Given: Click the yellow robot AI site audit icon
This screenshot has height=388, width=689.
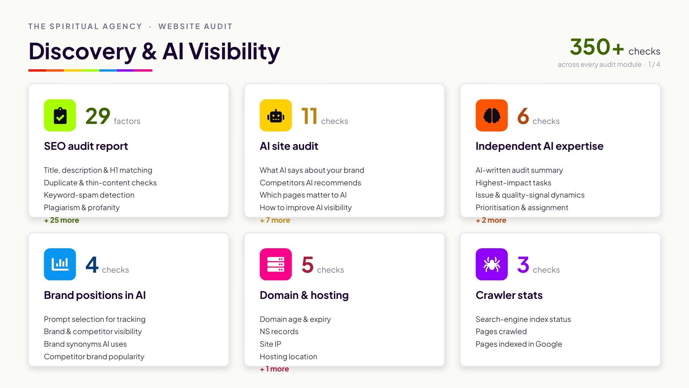Looking at the screenshot, I should [x=276, y=115].
